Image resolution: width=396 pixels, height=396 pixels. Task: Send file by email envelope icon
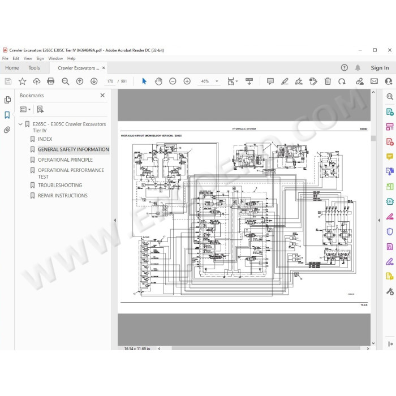(x=374, y=81)
